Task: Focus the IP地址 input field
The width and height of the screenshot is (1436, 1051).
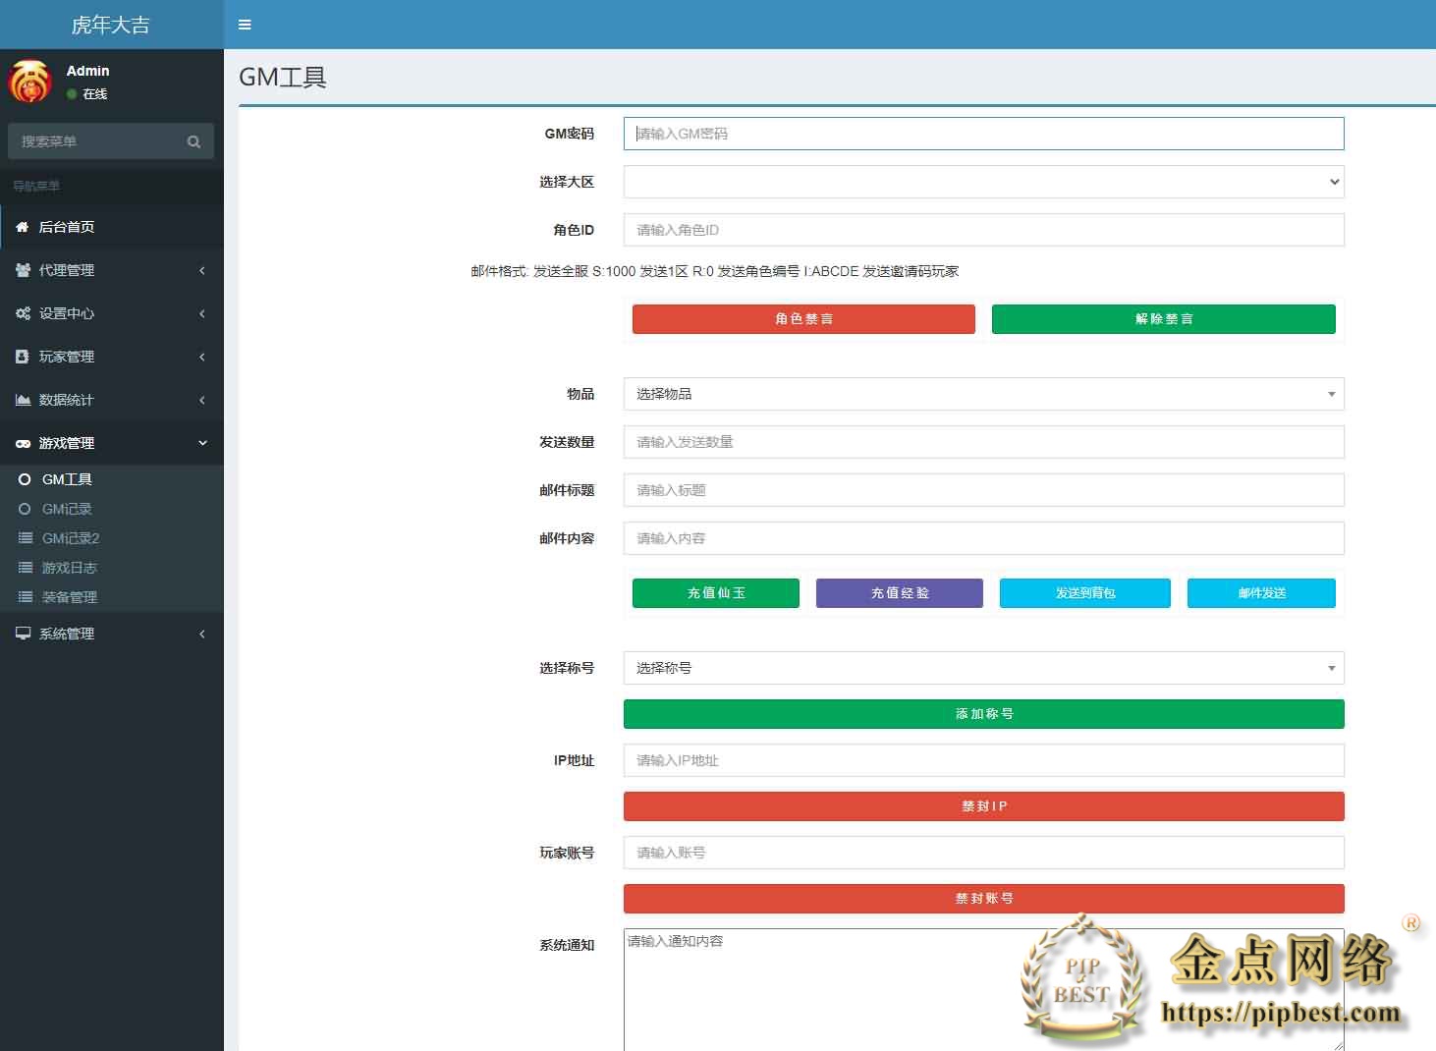Action: click(983, 760)
